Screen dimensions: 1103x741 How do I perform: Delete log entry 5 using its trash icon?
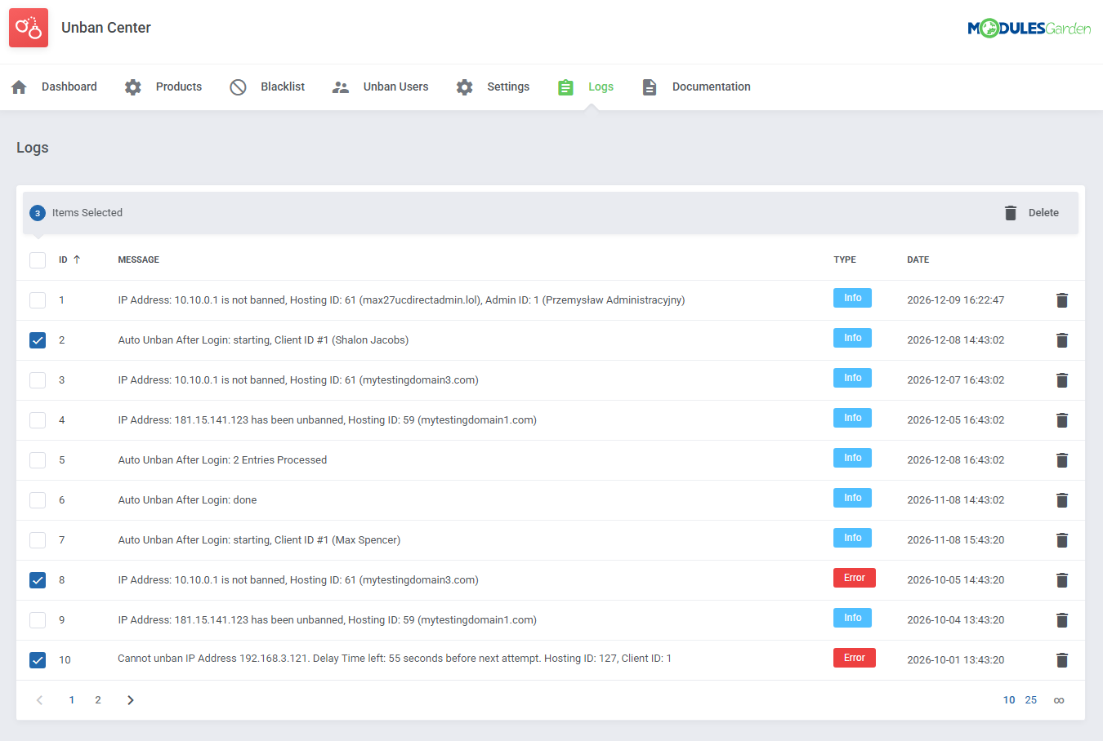[1062, 459]
